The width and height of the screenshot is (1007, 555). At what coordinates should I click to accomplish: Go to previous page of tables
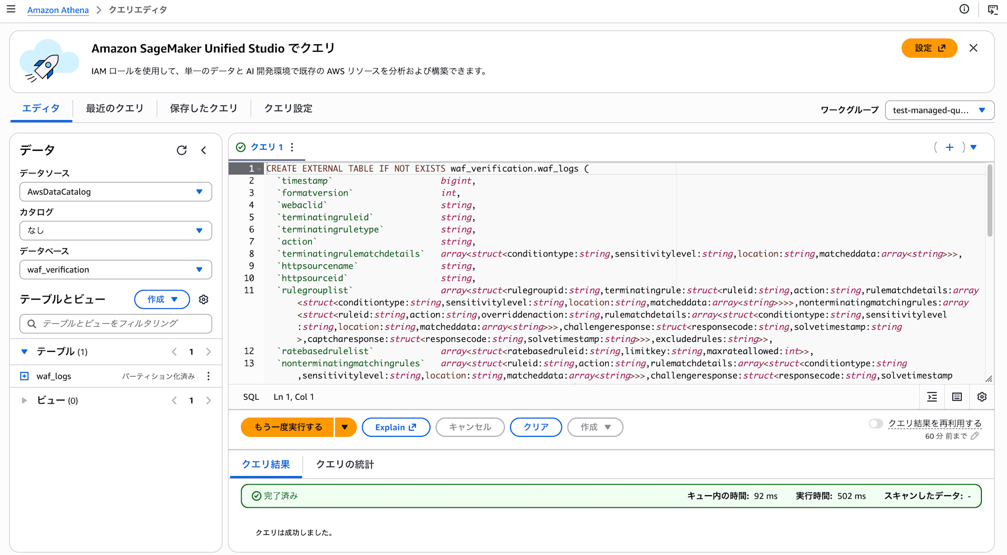(174, 351)
